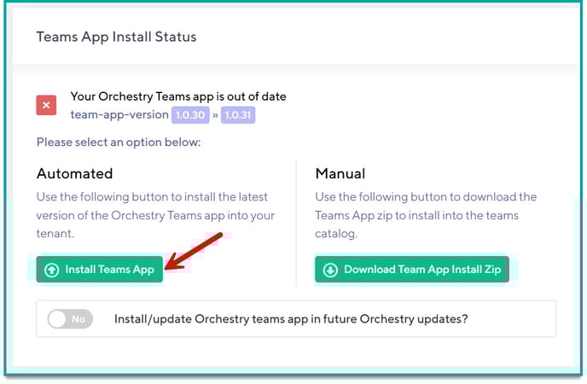Click the upload arrow icon in Install button
The width and height of the screenshot is (587, 384).
point(52,270)
